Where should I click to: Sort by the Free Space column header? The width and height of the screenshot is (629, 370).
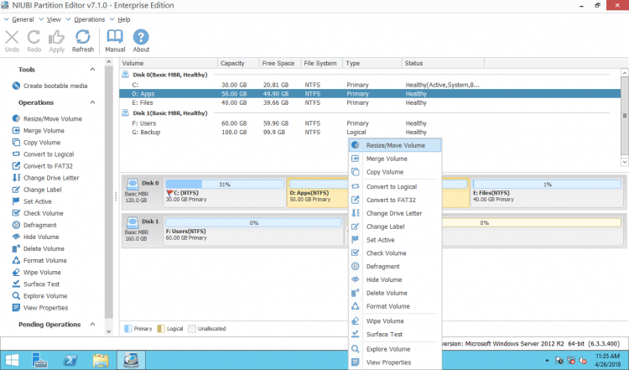(x=280, y=63)
